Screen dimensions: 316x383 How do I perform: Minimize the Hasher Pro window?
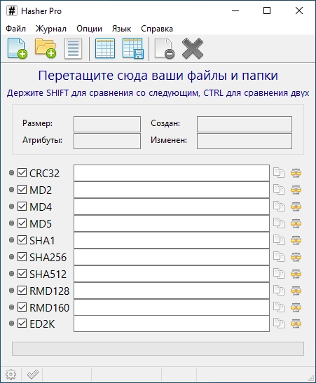pos(235,11)
